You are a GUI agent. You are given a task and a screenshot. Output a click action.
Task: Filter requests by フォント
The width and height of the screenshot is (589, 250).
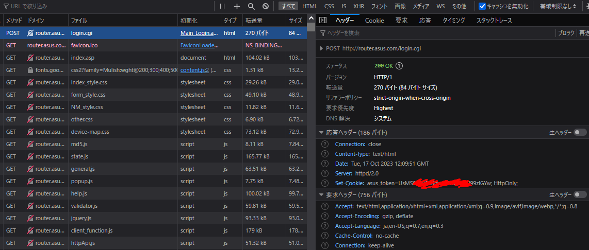(380, 6)
